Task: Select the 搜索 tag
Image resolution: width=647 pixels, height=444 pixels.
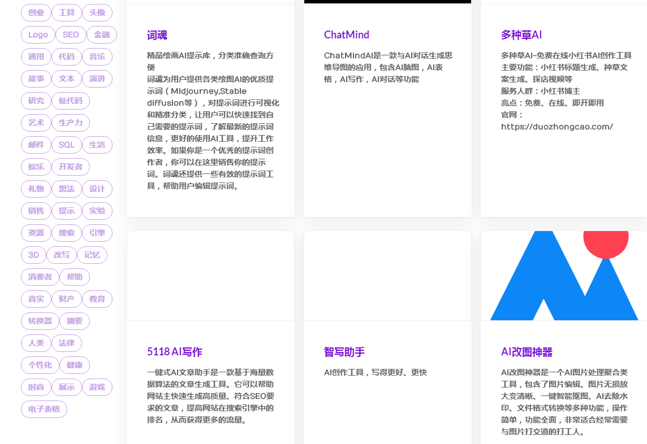Action: (66, 233)
